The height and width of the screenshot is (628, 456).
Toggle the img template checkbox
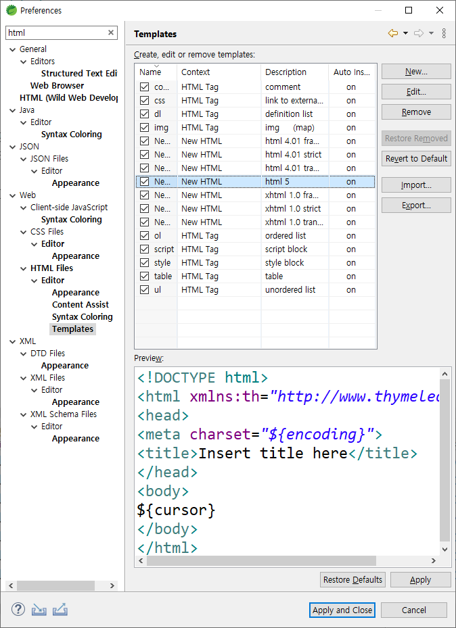point(144,127)
